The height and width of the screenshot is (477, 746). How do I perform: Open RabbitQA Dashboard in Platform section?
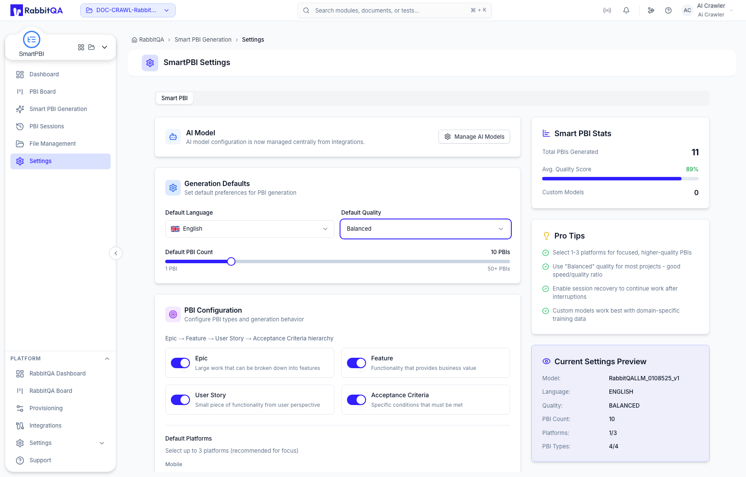point(60,374)
